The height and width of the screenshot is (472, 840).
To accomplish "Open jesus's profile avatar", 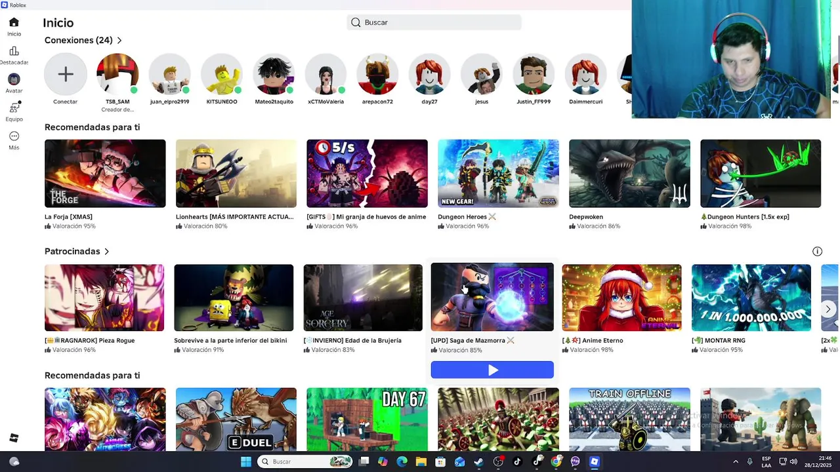I will pos(482,74).
